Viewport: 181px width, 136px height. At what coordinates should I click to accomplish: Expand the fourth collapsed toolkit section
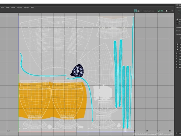click(177, 53)
